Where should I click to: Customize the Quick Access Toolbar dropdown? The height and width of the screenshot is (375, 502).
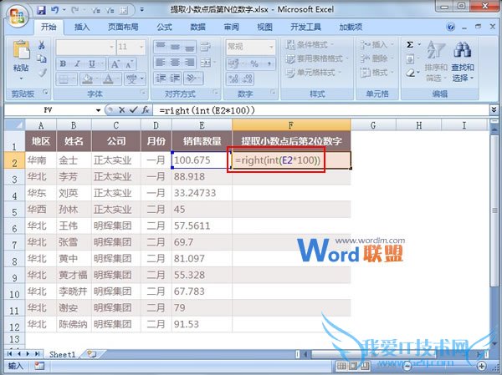[142, 10]
